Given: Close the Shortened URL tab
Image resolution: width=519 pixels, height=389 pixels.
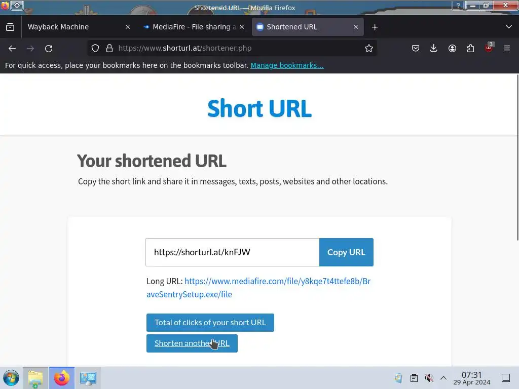Looking at the screenshot, I should point(356,27).
